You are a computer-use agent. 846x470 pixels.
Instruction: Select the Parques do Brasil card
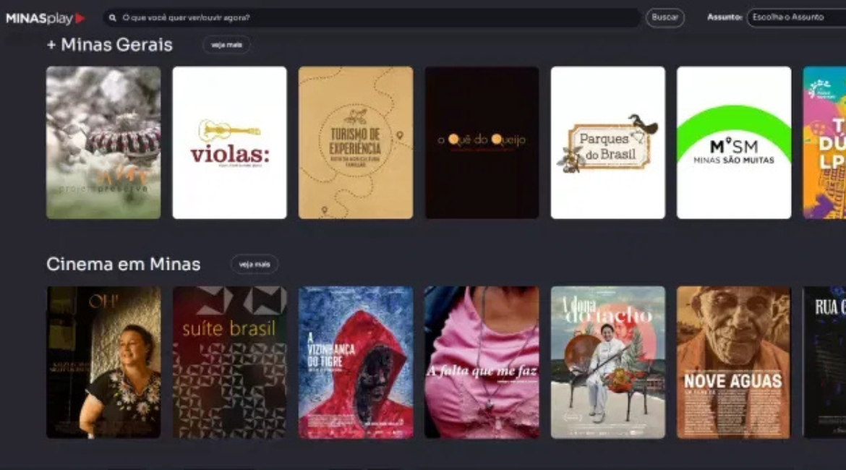pos(607,142)
